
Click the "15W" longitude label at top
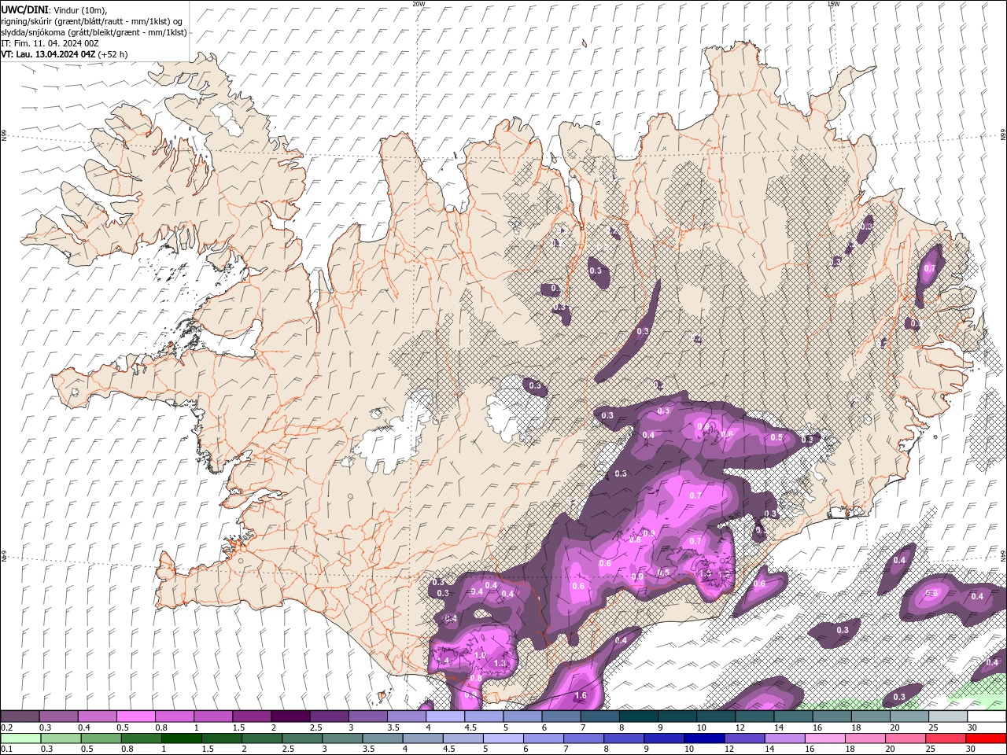834,4
